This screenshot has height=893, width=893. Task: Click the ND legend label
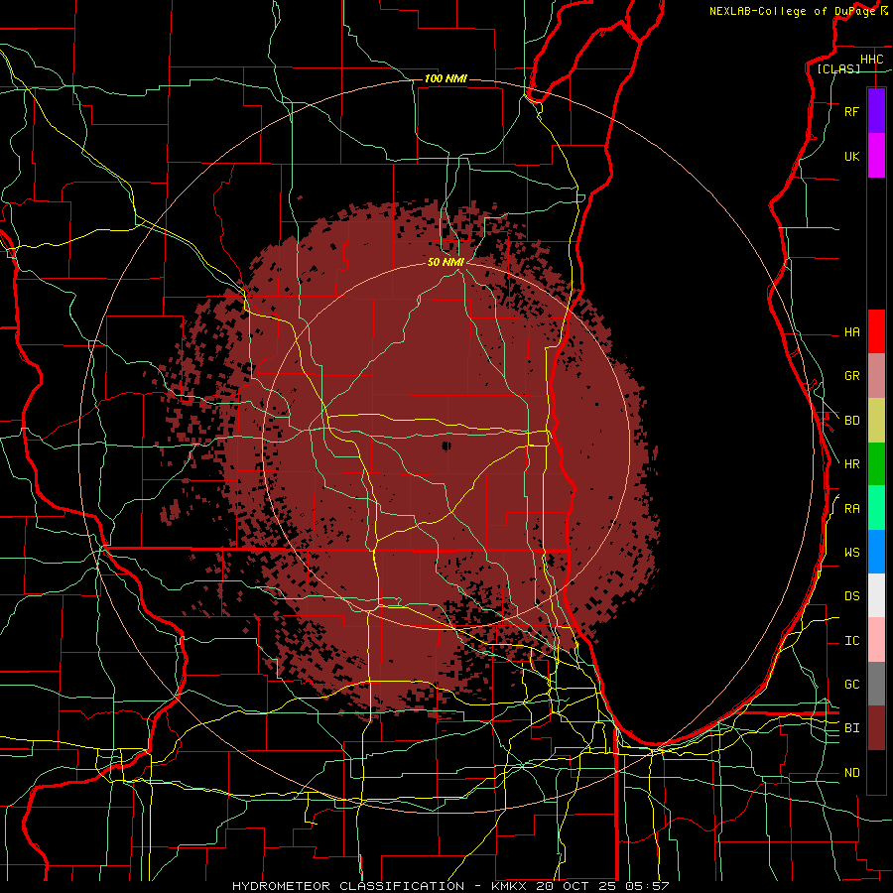[851, 773]
